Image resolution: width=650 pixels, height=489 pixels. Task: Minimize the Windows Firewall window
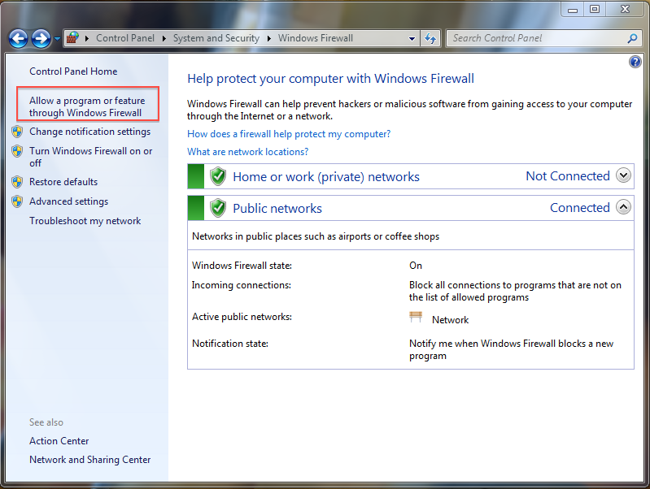[573, 9]
